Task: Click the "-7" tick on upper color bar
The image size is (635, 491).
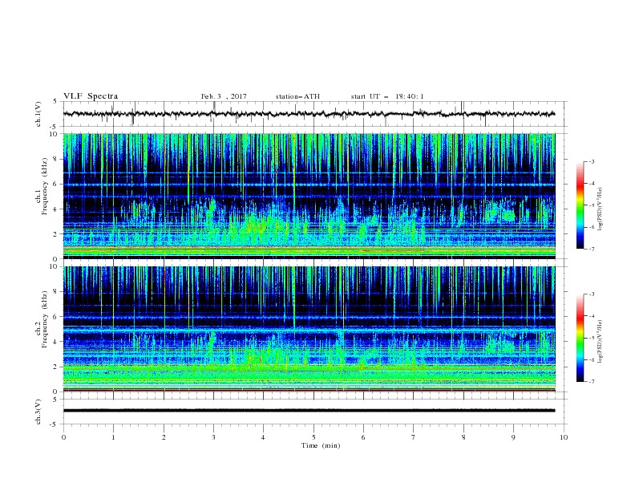Action: pos(591,249)
